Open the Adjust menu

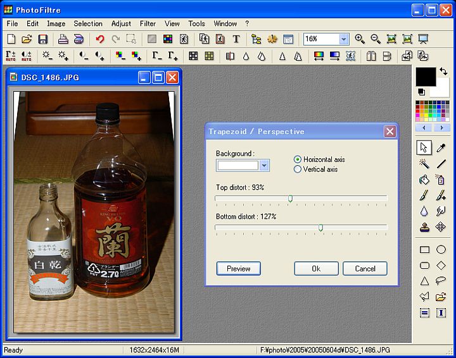click(121, 23)
